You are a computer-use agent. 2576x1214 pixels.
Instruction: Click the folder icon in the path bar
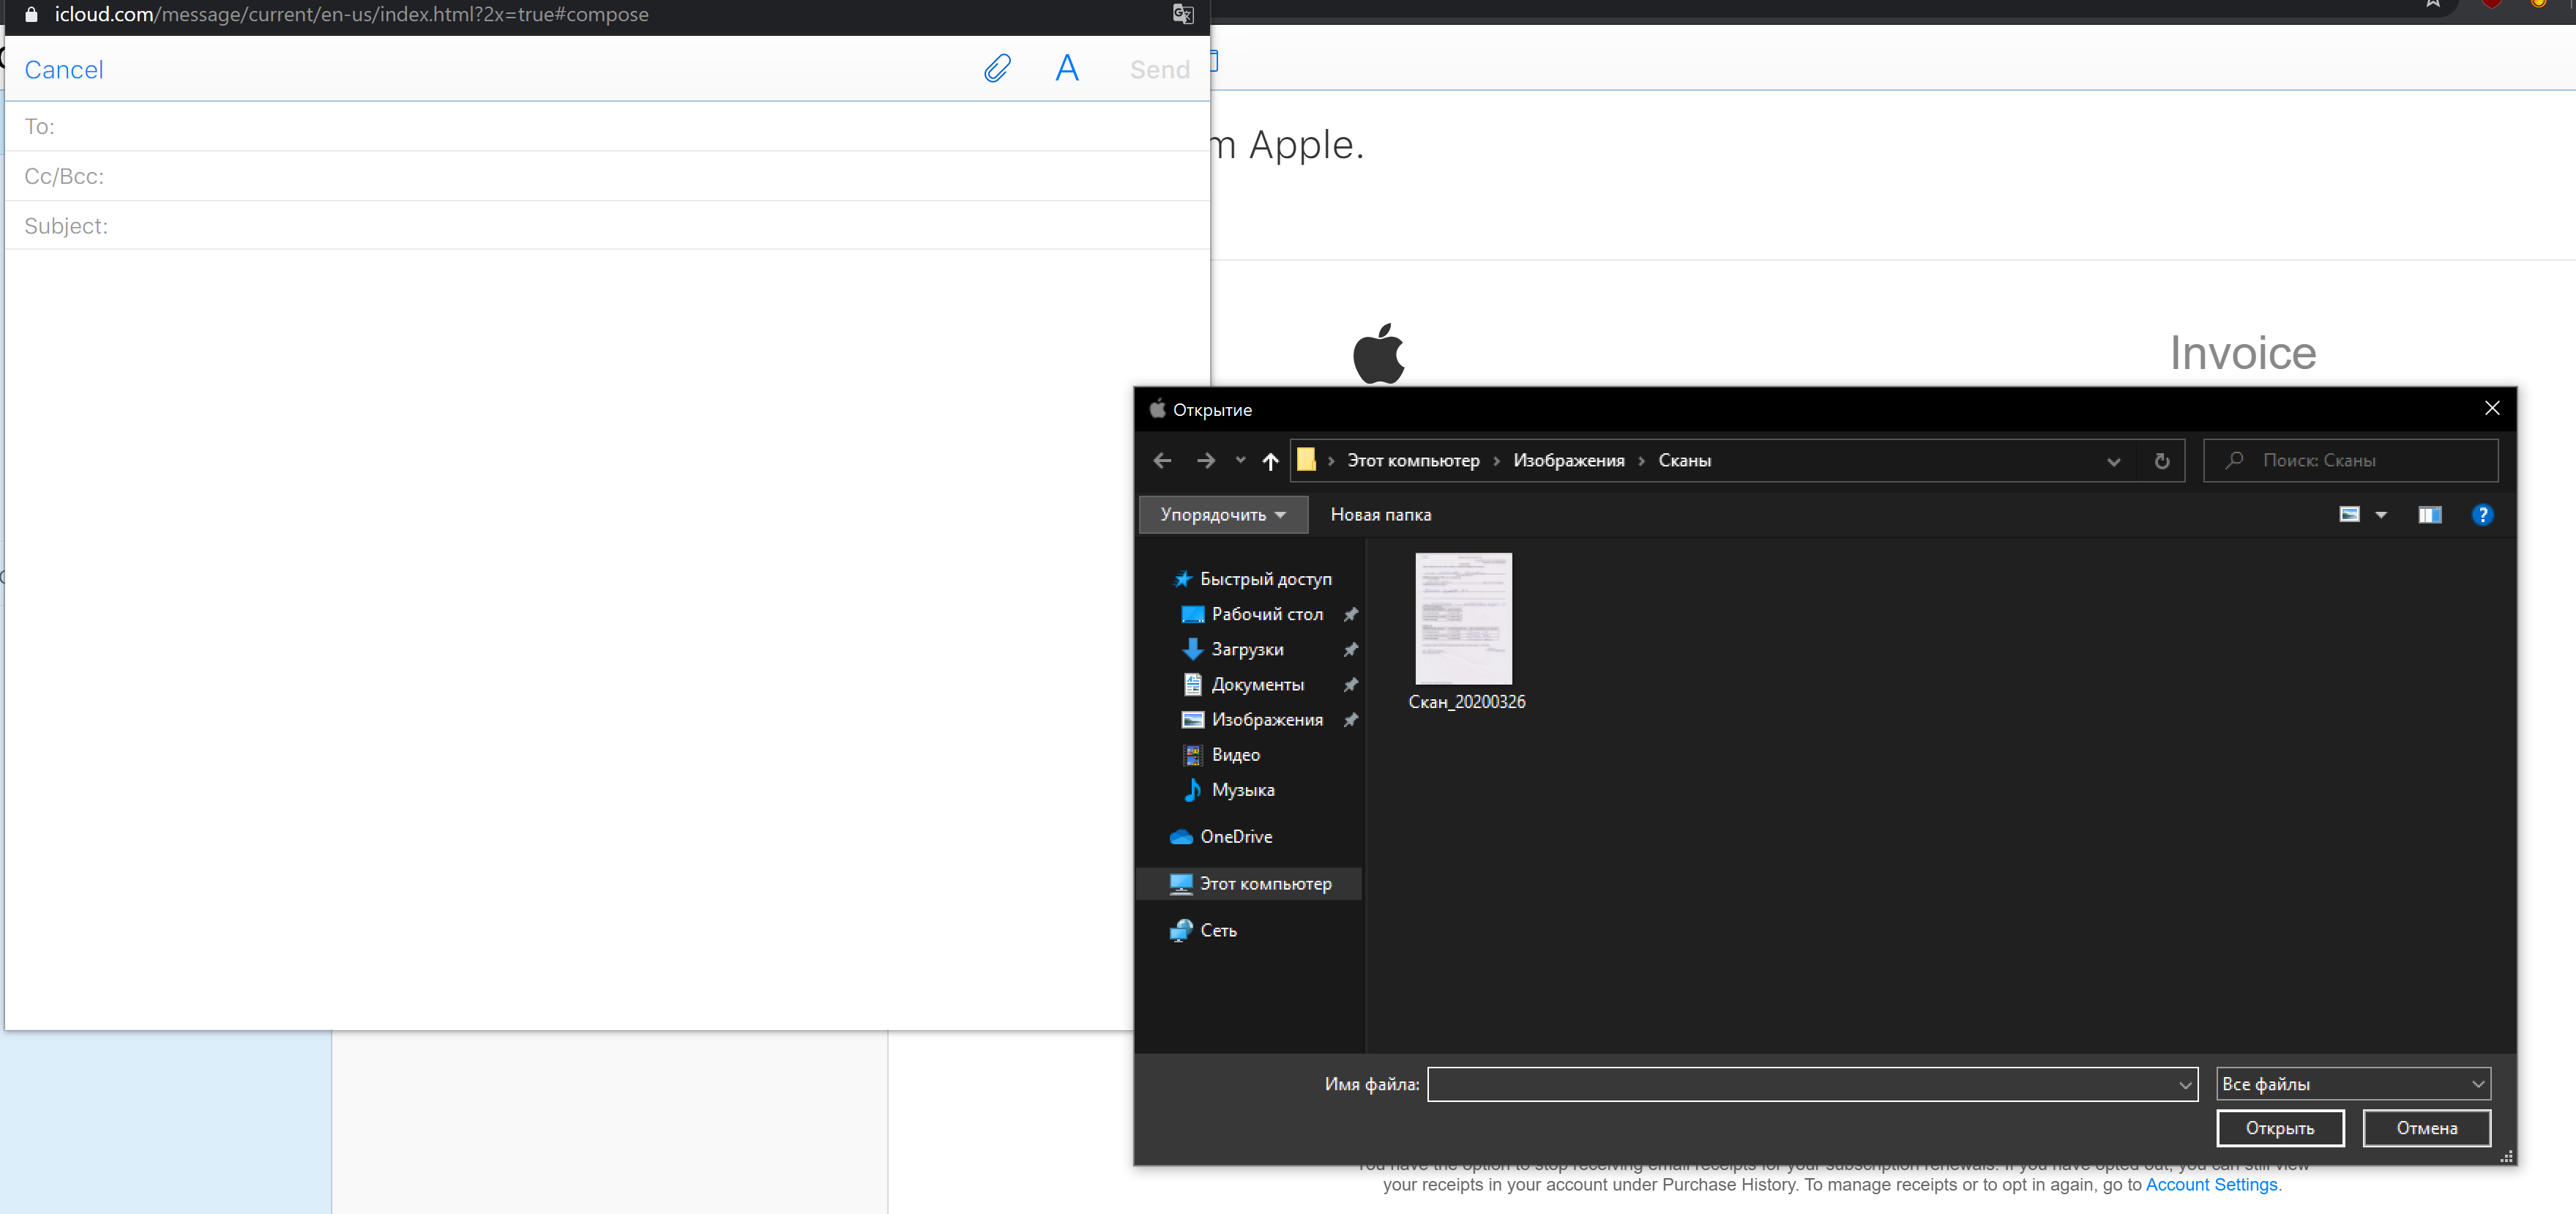point(1306,460)
